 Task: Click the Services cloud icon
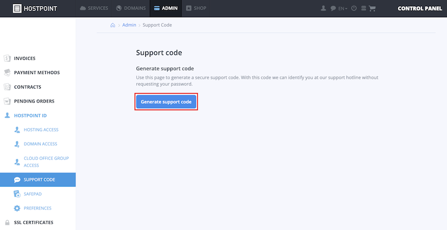83,8
